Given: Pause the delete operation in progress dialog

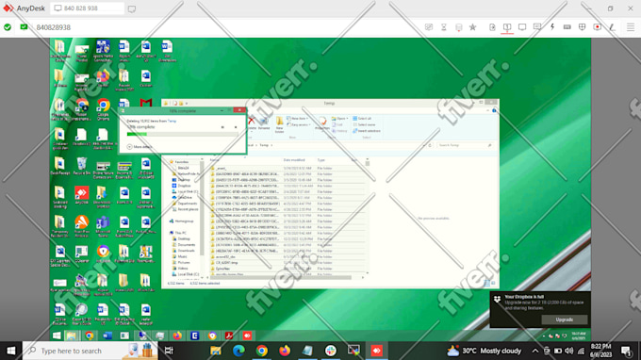Looking at the screenshot, I should [222, 127].
